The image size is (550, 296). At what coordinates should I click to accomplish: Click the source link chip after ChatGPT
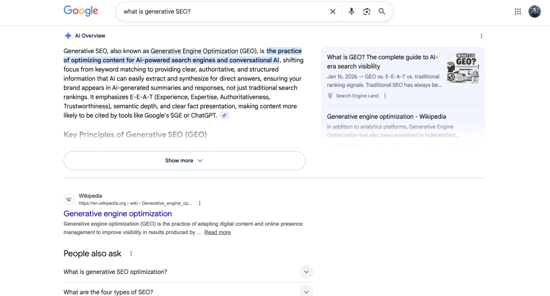pyautogui.click(x=224, y=115)
